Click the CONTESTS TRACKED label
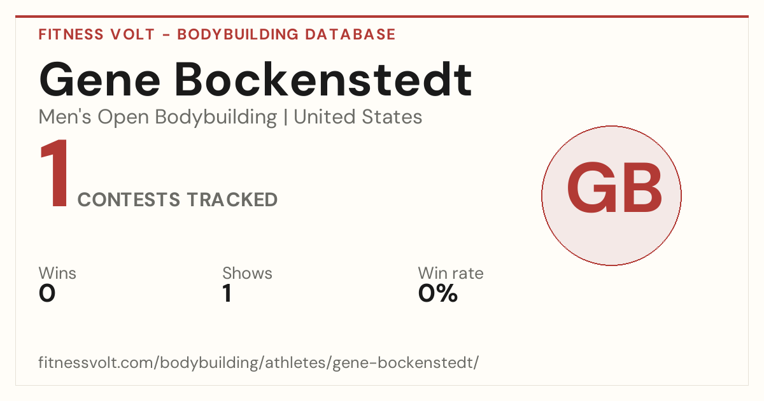Screen dimensions: 764x401 pyautogui.click(x=178, y=200)
